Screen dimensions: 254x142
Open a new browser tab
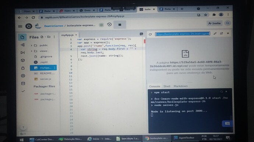(182, 9)
